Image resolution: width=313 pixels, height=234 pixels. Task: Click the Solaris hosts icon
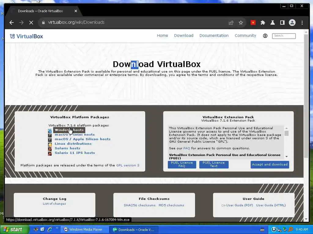[x=50, y=149]
